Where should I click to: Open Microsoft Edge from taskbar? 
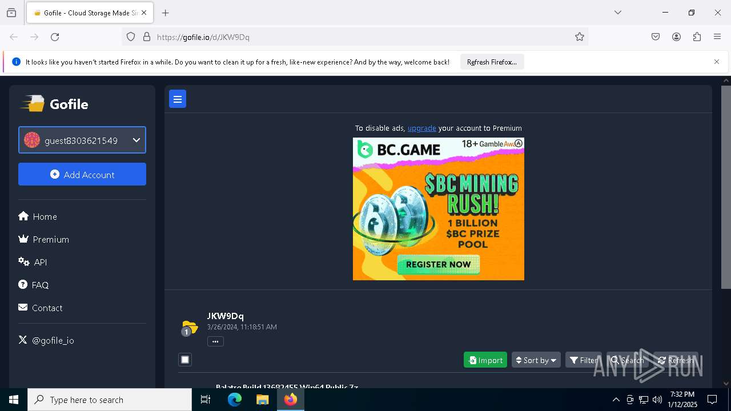235,400
